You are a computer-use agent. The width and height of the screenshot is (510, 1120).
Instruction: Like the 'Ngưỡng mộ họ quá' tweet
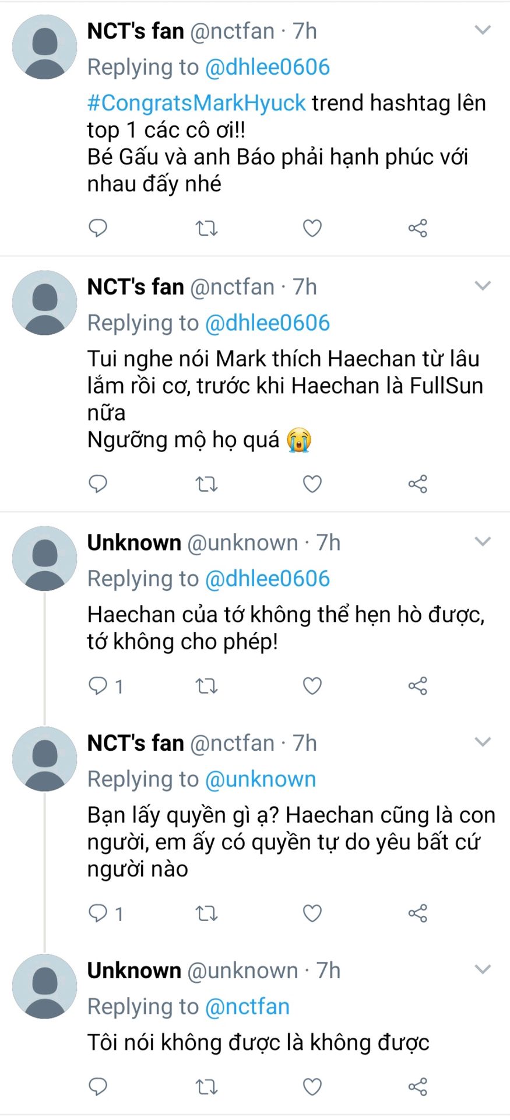[312, 484]
